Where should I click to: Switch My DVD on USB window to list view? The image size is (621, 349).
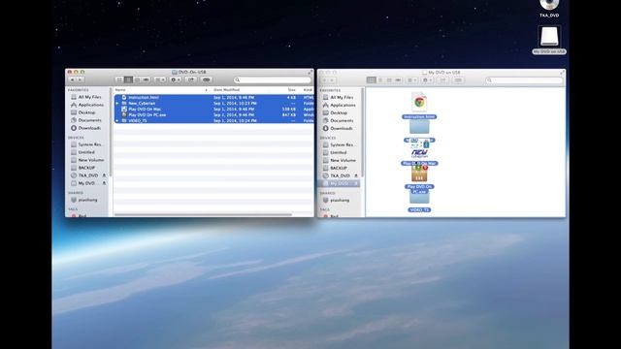click(x=380, y=80)
